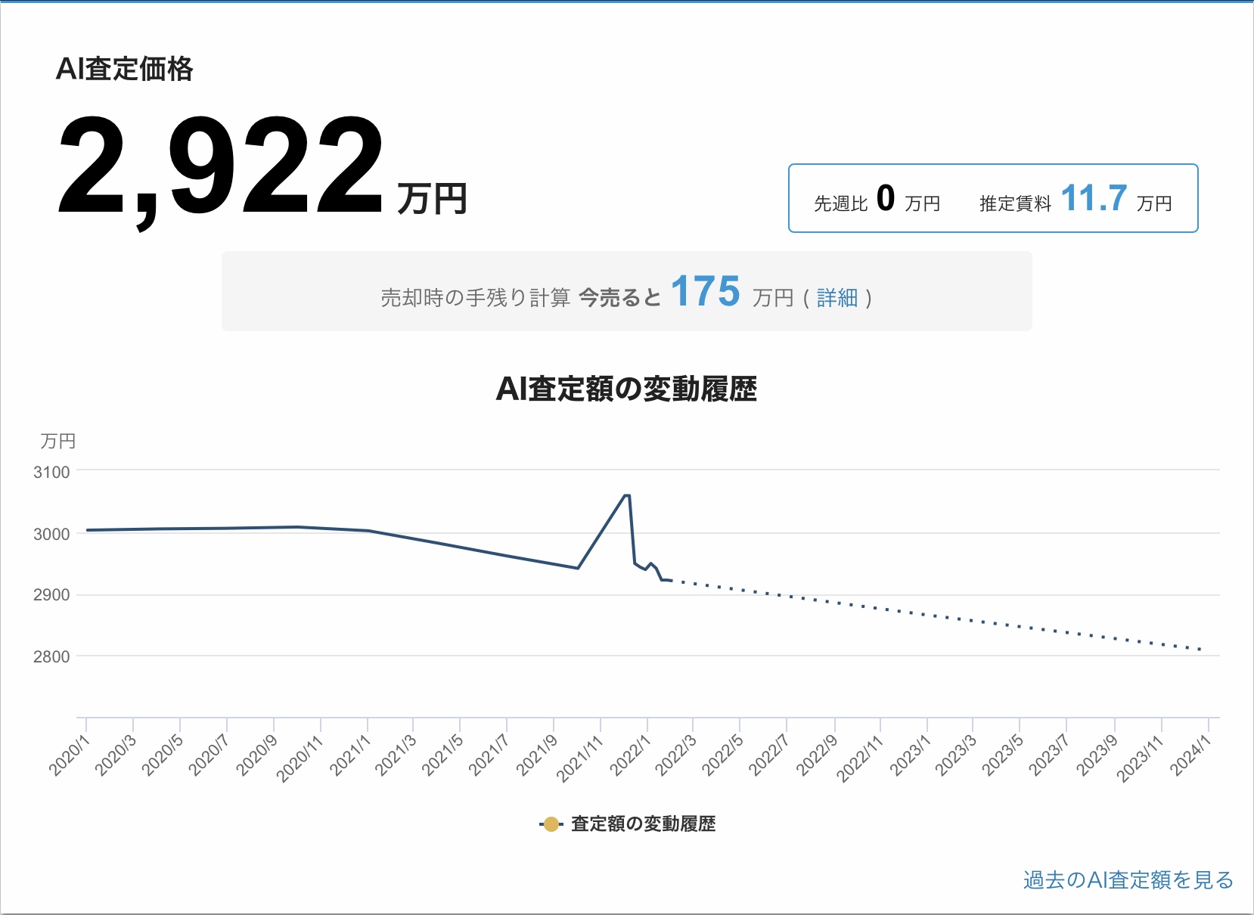Click the 3100 y-axis label
This screenshot has width=1254, height=915.
pos(51,472)
